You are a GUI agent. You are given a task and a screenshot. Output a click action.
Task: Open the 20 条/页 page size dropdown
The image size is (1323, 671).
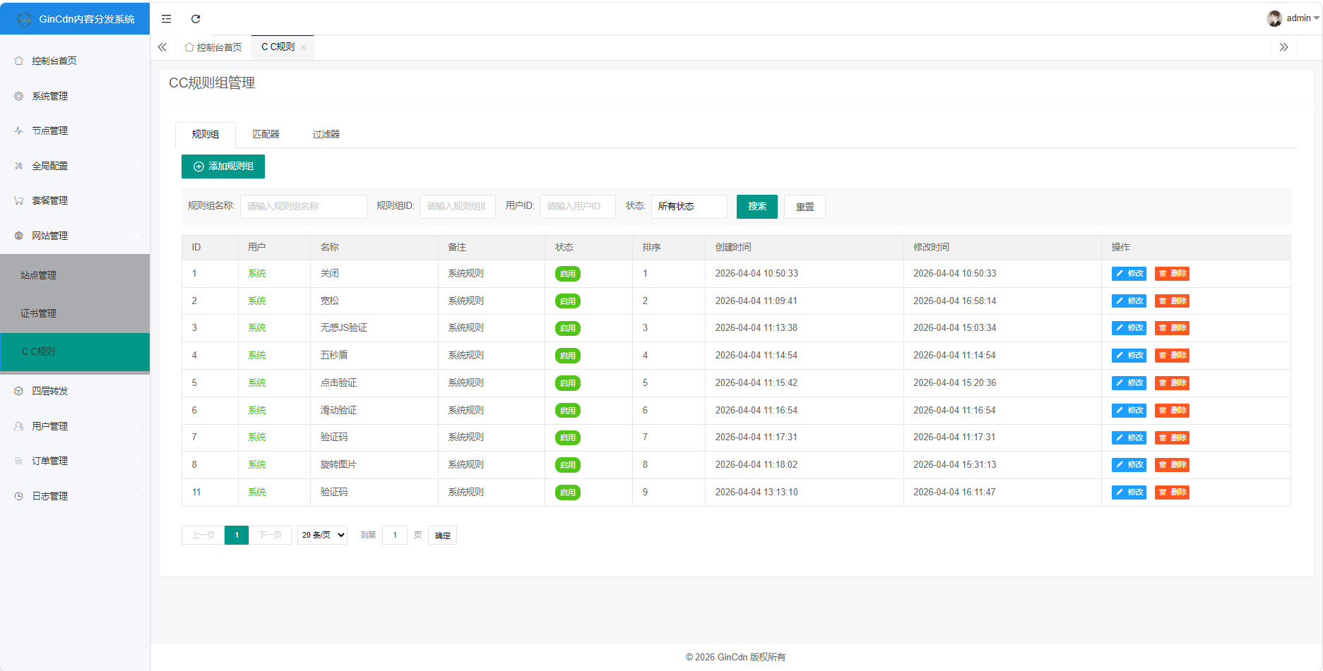(323, 536)
